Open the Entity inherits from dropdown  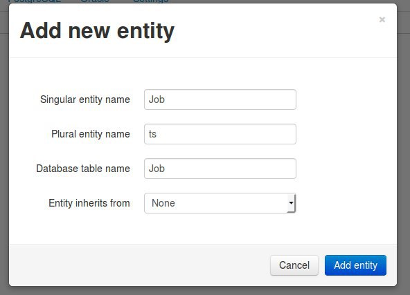(x=220, y=203)
